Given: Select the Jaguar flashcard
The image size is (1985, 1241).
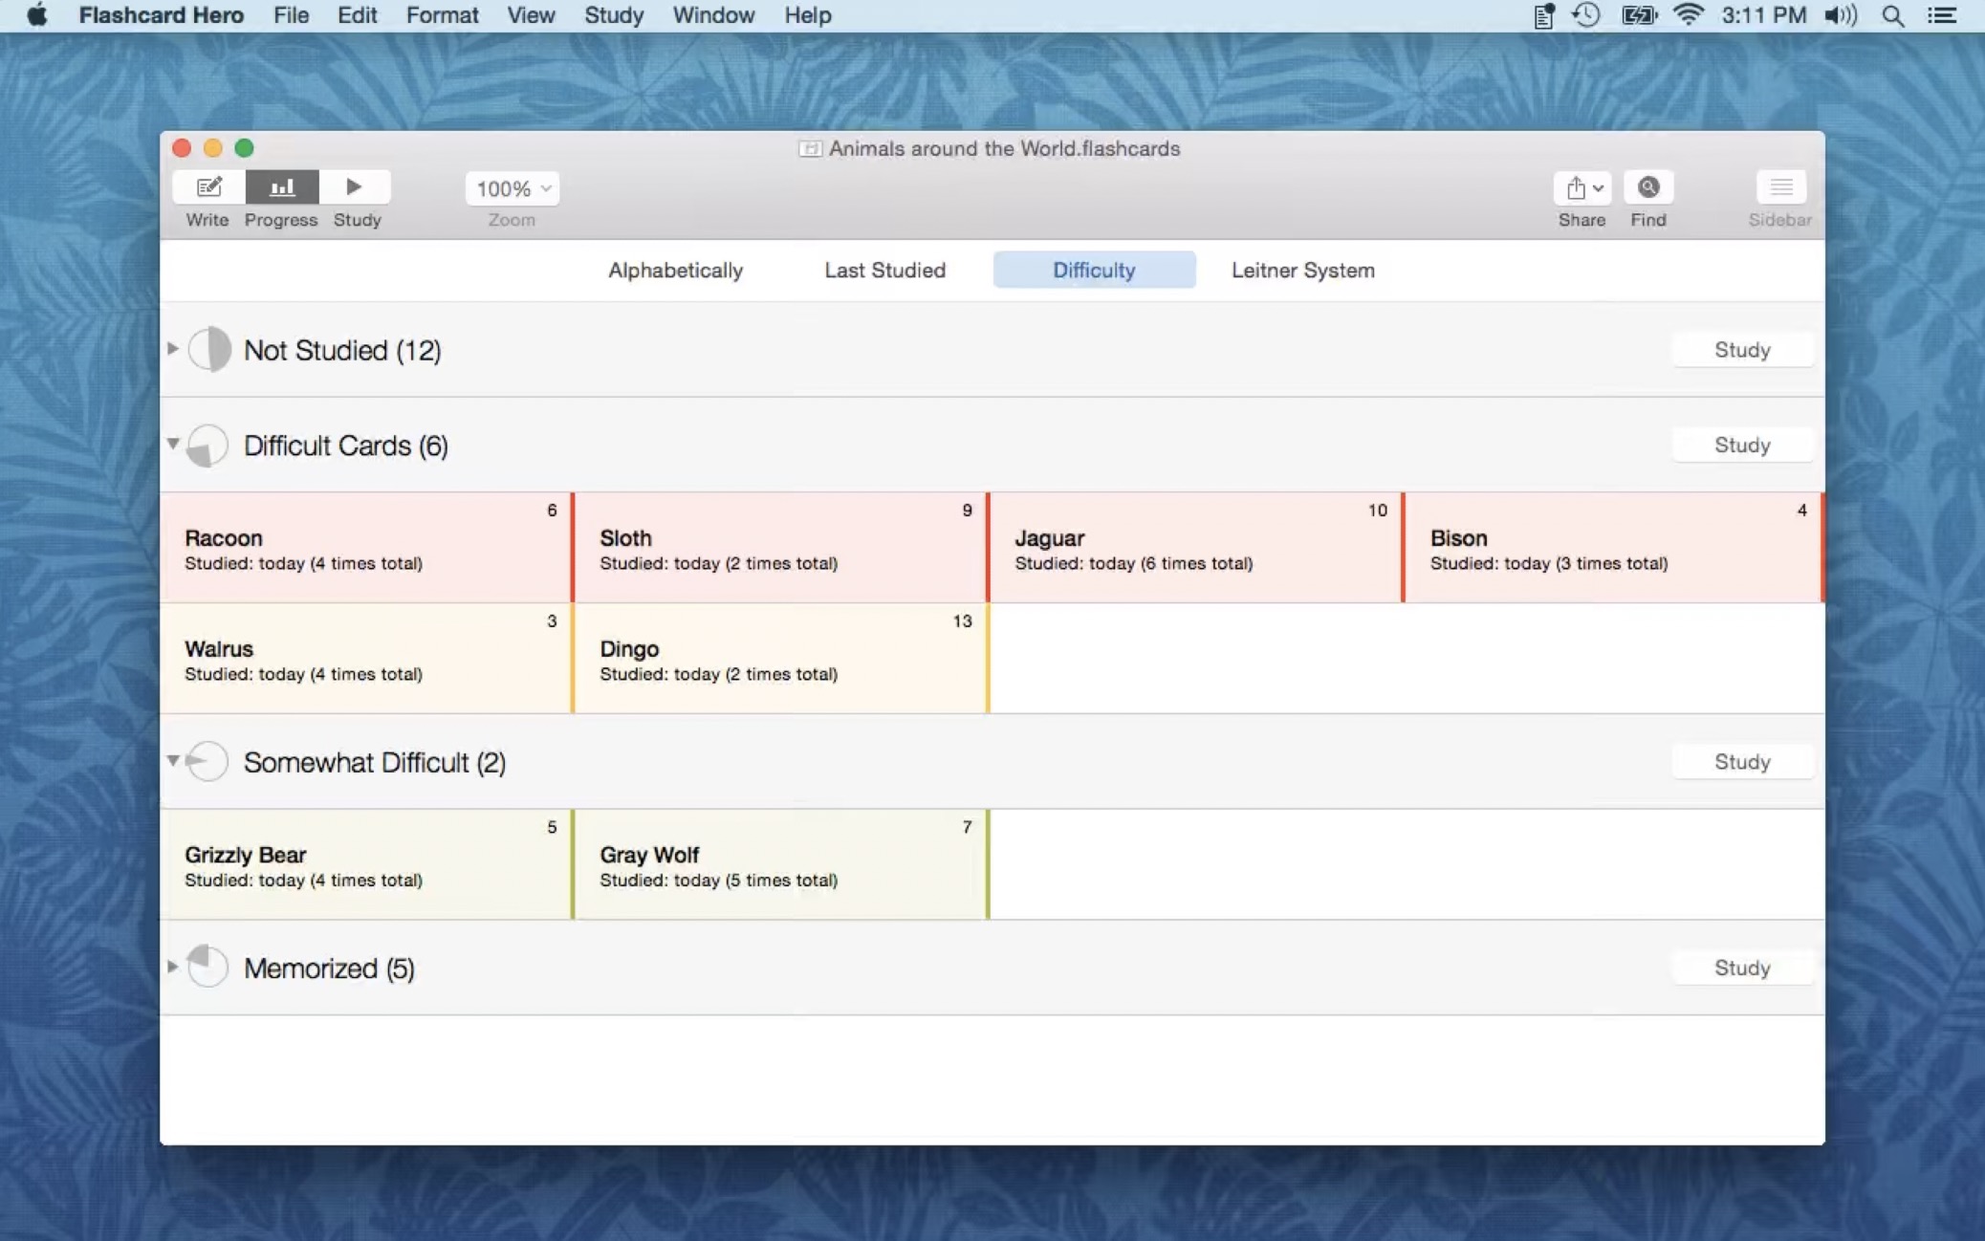Looking at the screenshot, I should [1194, 548].
